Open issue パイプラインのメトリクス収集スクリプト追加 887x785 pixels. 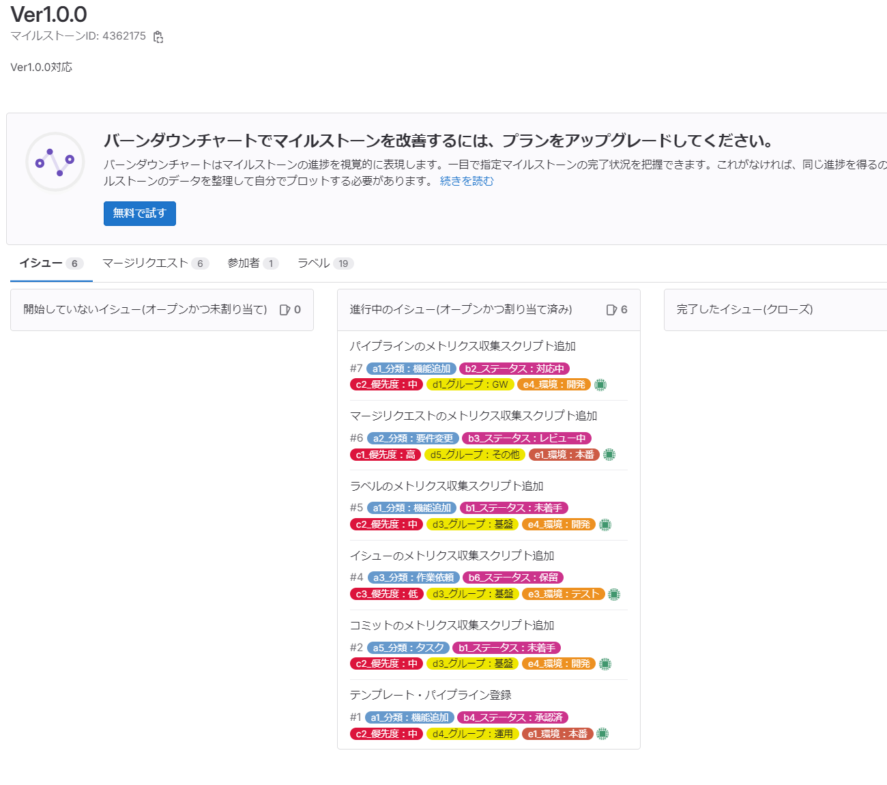coord(462,346)
